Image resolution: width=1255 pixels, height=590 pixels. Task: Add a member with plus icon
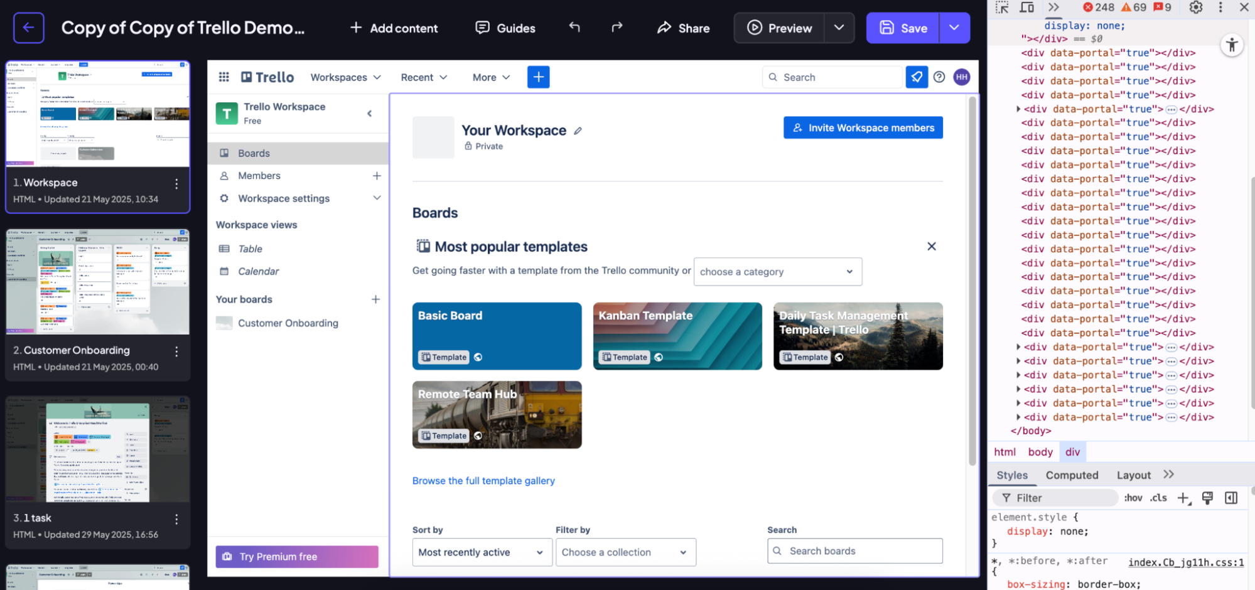(x=377, y=176)
